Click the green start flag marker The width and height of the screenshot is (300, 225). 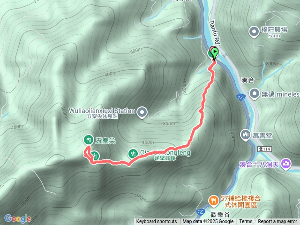215,52
